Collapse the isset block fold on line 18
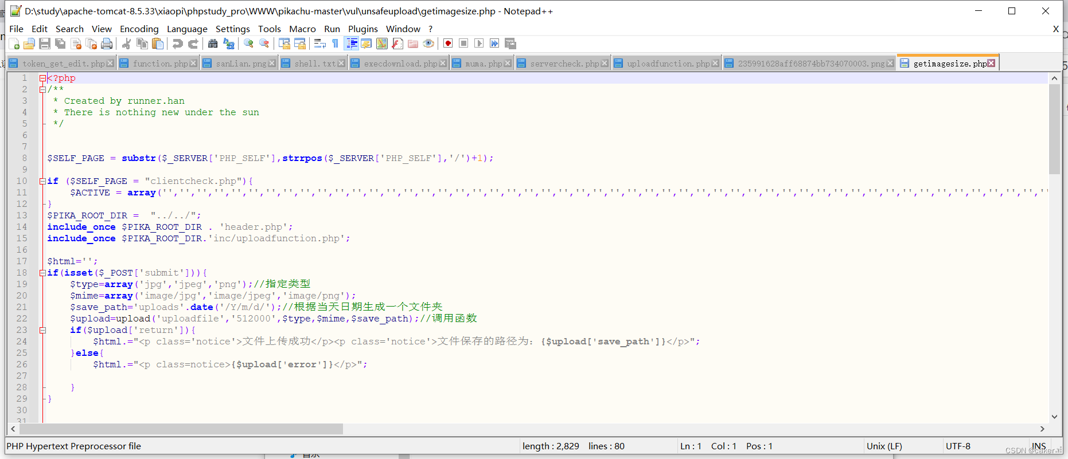The height and width of the screenshot is (459, 1068). pyautogui.click(x=42, y=273)
